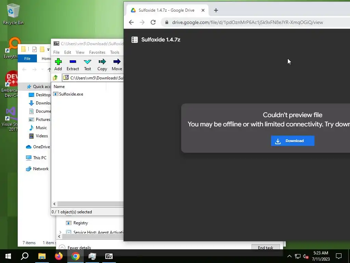Open the taskbar Search icon
The image size is (350, 263).
click(x=25, y=256)
